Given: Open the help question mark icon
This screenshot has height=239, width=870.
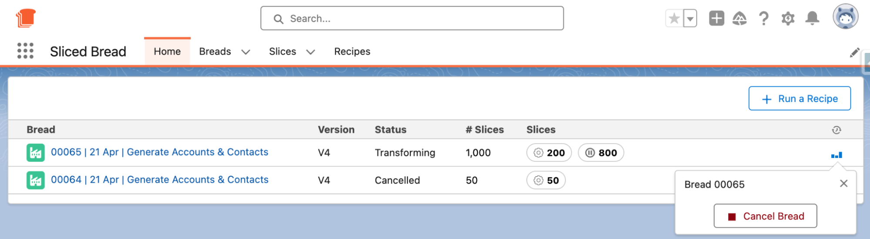Looking at the screenshot, I should point(763,19).
